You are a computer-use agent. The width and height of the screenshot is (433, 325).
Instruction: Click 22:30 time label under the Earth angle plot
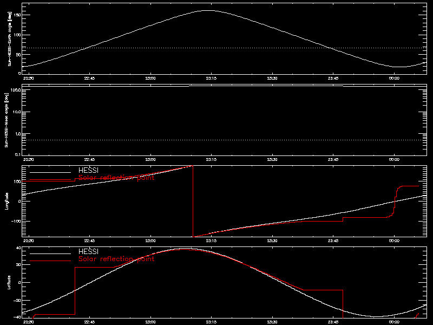click(x=28, y=78)
